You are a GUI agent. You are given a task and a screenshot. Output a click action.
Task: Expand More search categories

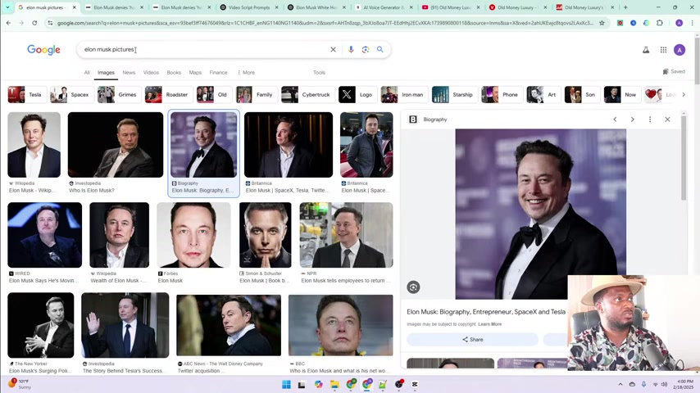coord(246,72)
